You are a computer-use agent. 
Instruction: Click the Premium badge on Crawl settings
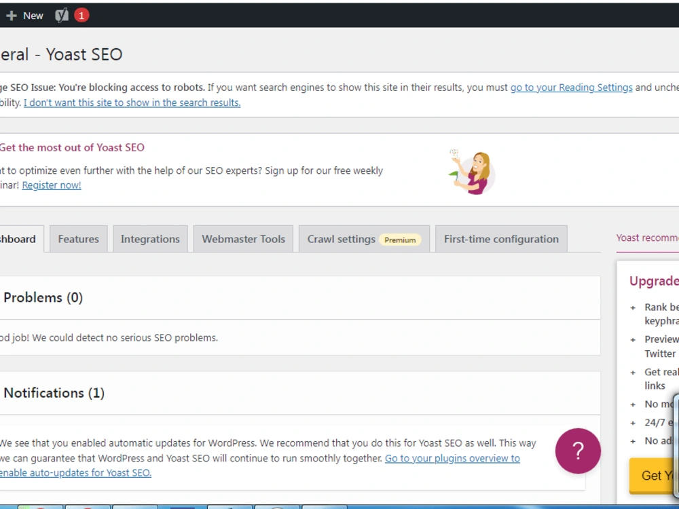tap(400, 240)
